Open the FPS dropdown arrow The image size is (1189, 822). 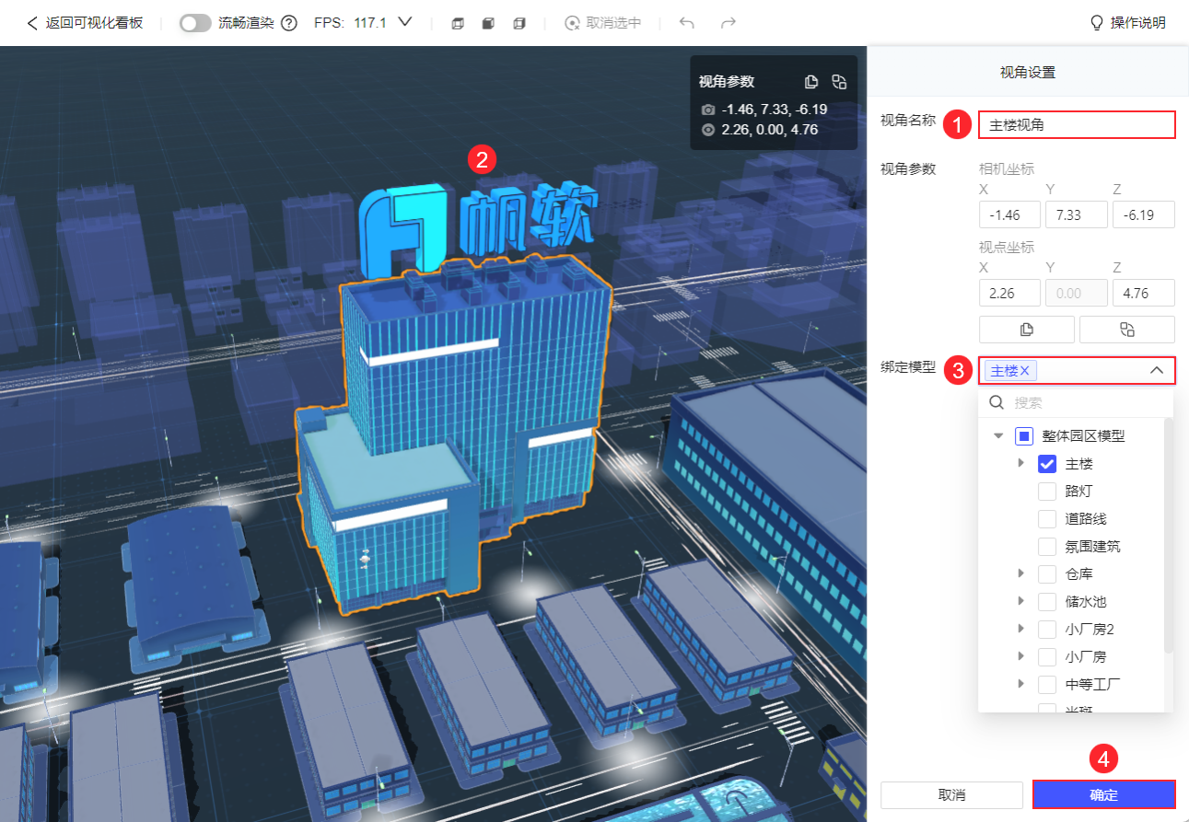(x=404, y=22)
